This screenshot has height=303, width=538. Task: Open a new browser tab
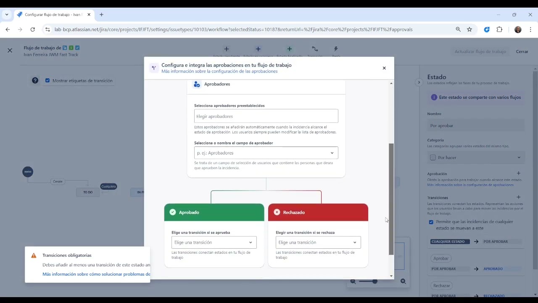tap(101, 15)
